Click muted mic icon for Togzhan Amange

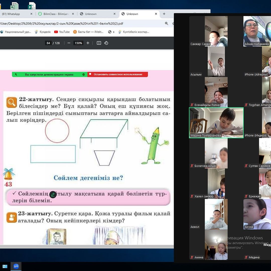(246, 105)
